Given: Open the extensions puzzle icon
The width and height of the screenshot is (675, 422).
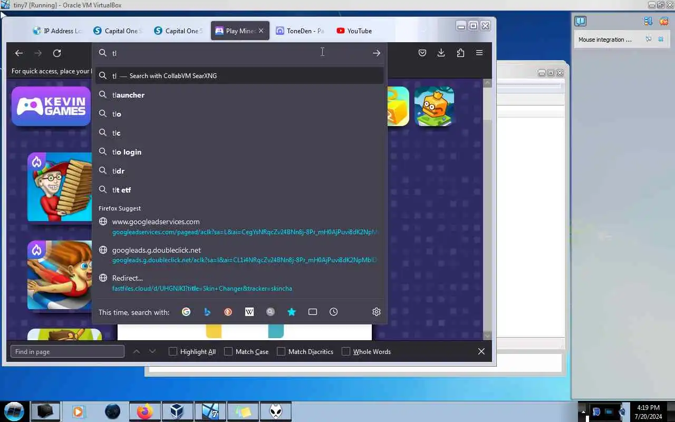Looking at the screenshot, I should click(x=460, y=53).
